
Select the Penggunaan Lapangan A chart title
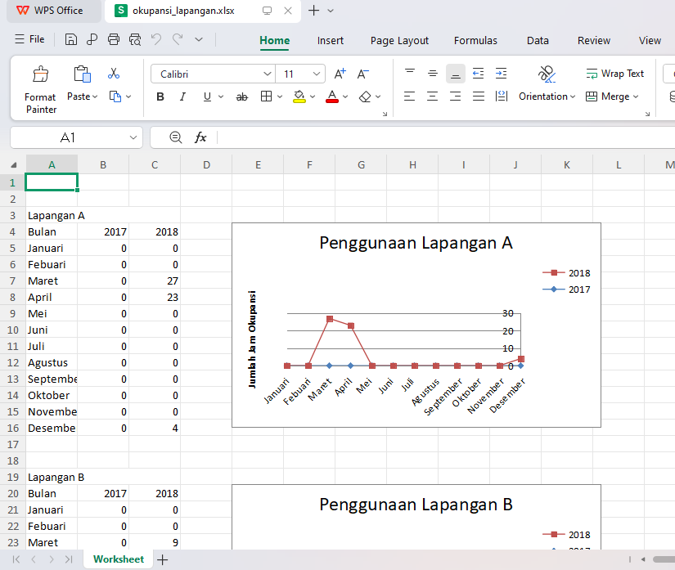(416, 243)
